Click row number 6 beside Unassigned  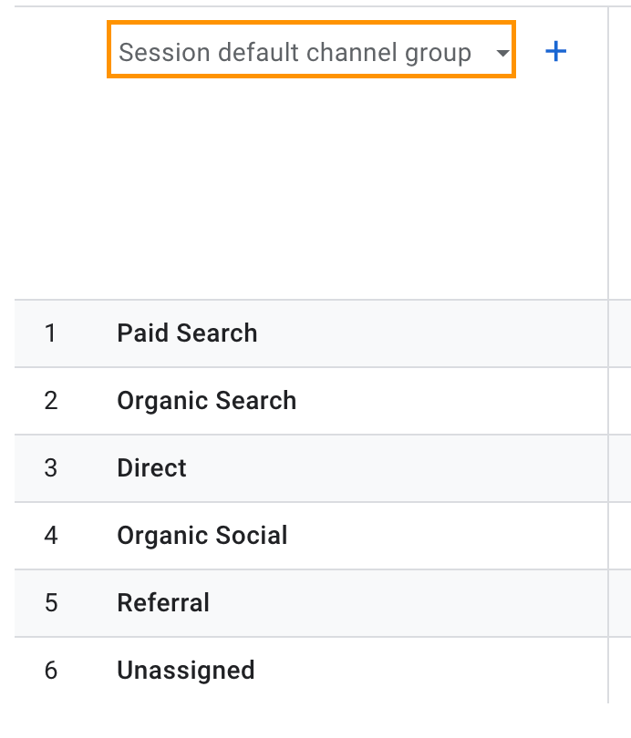click(x=50, y=671)
